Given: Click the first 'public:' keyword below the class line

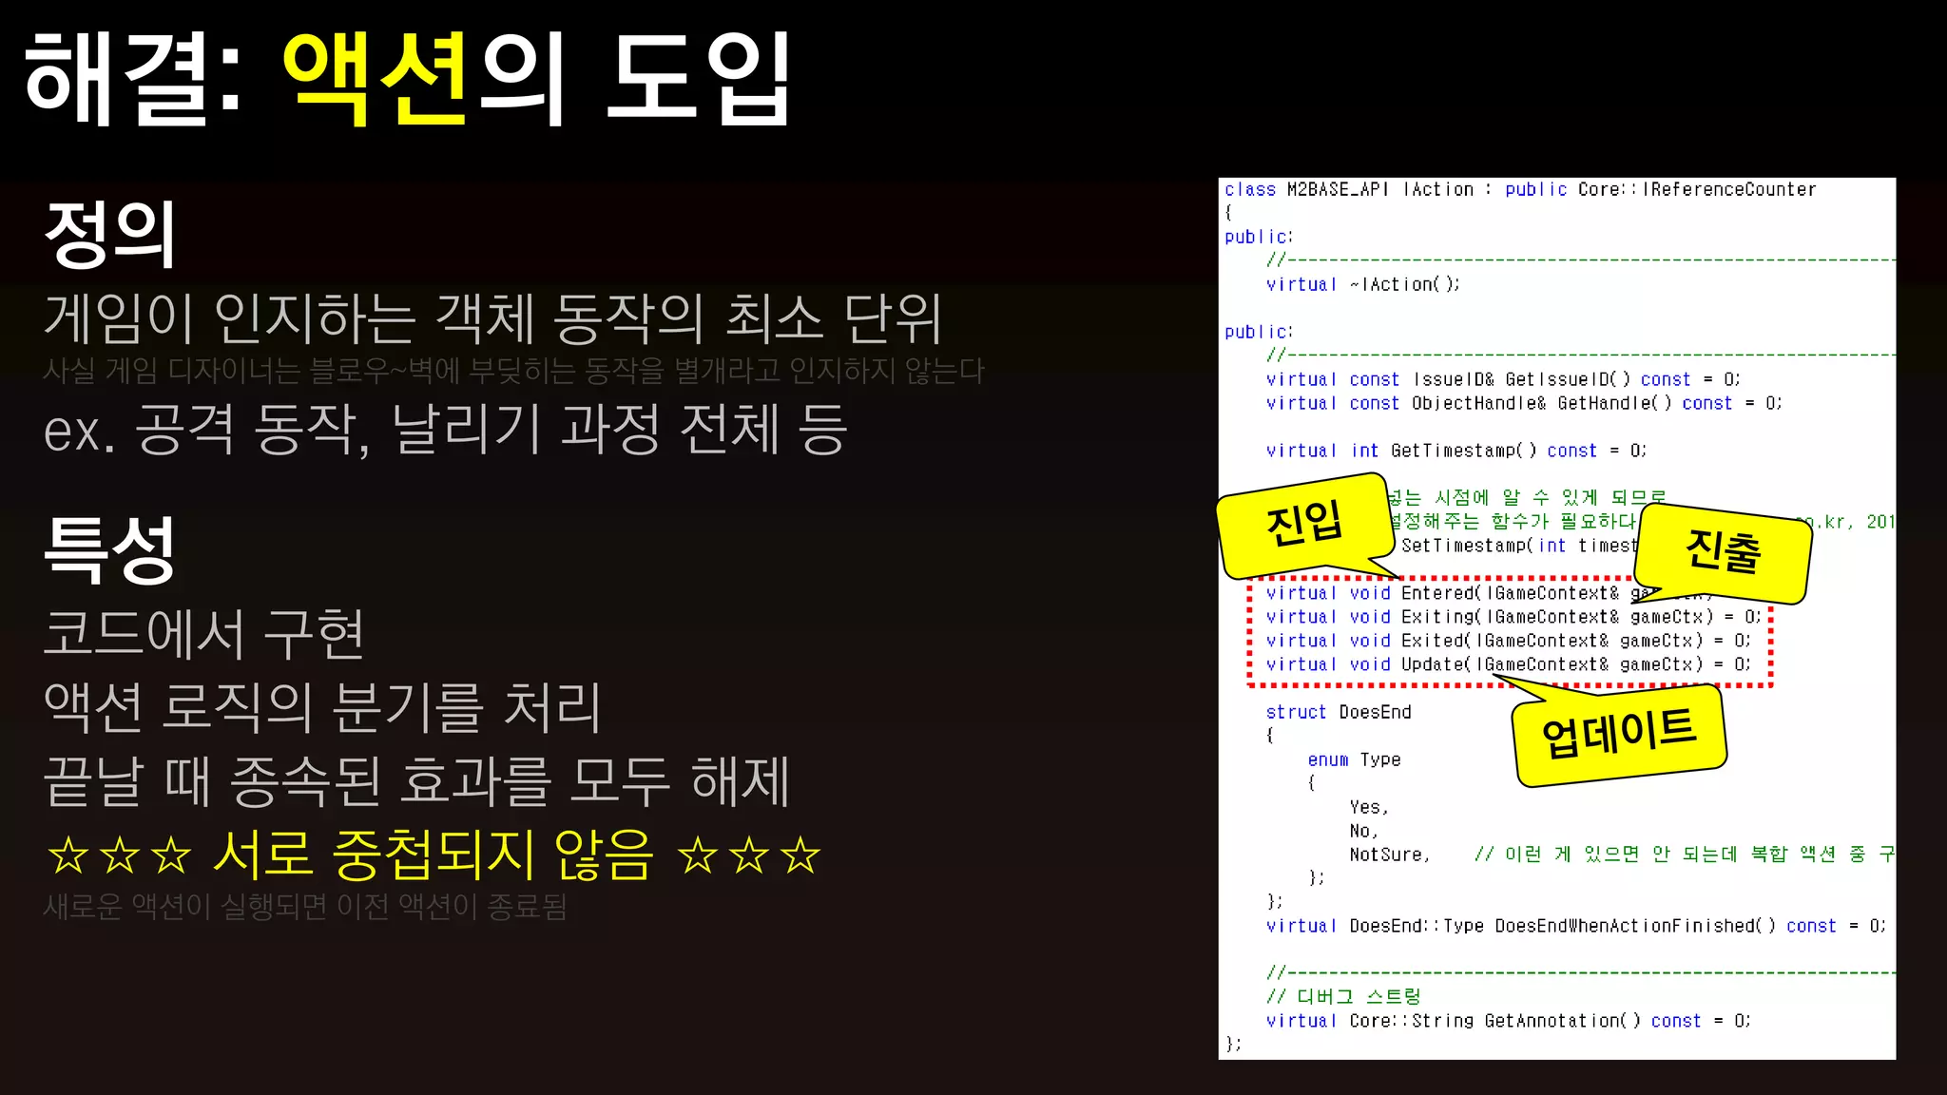Looking at the screenshot, I should pos(1259,237).
